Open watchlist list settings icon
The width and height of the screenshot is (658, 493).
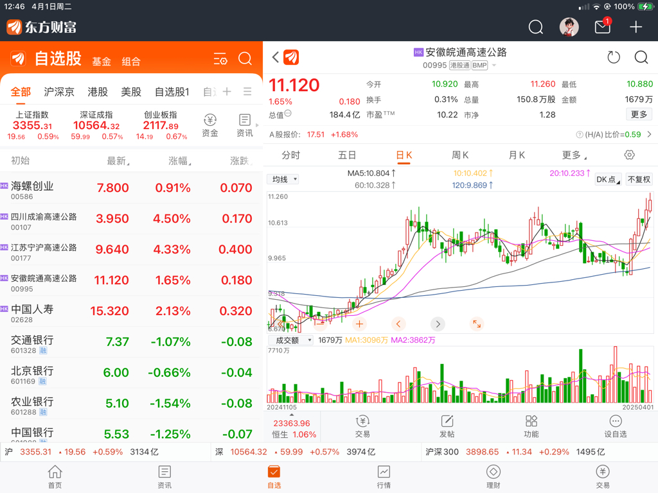220,58
